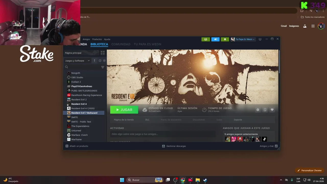327x184 pixels.
Task: Open the Ayuda menu
Action: [107, 39]
